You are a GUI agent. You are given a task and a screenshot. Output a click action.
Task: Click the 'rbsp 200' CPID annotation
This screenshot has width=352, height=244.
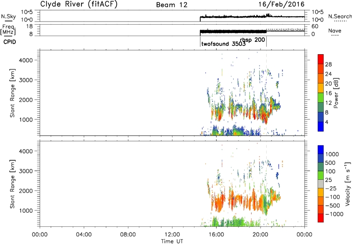click(253, 40)
